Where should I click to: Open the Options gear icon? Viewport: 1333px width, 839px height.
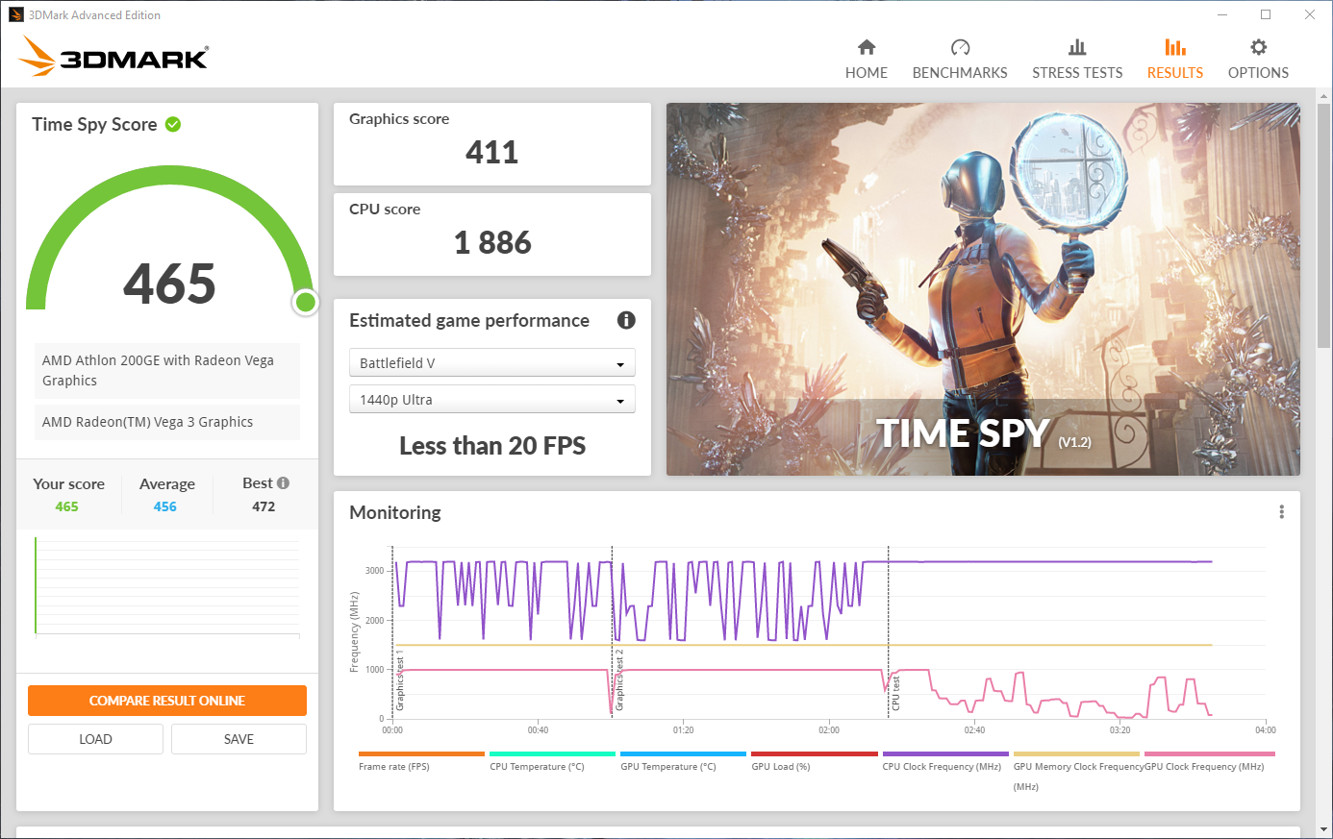tap(1258, 46)
